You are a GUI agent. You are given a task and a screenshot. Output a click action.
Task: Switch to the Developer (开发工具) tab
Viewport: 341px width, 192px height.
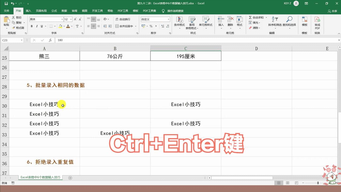97,11
